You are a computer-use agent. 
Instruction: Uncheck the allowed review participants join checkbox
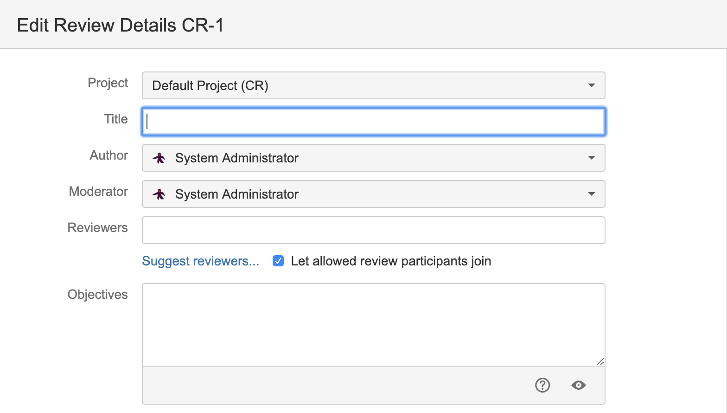(x=278, y=261)
